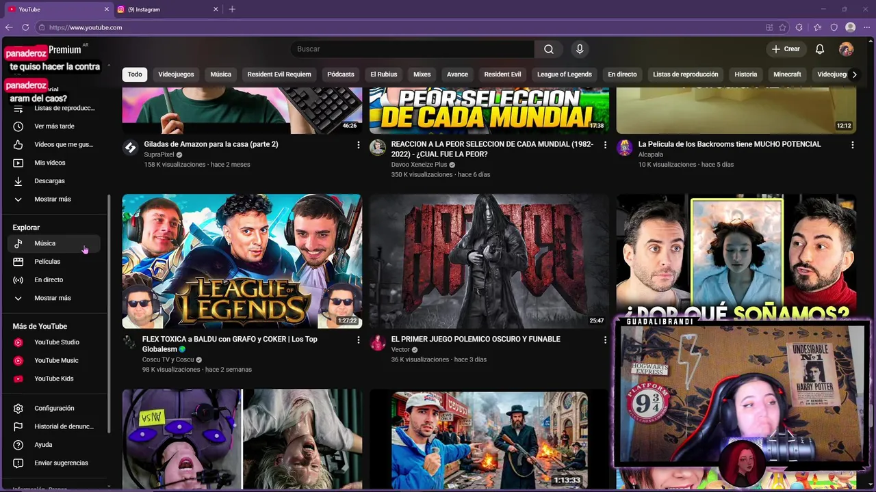Viewport: 876px width, 492px height.
Task: Select the Videojuegos filter chip
Action: 176,74
